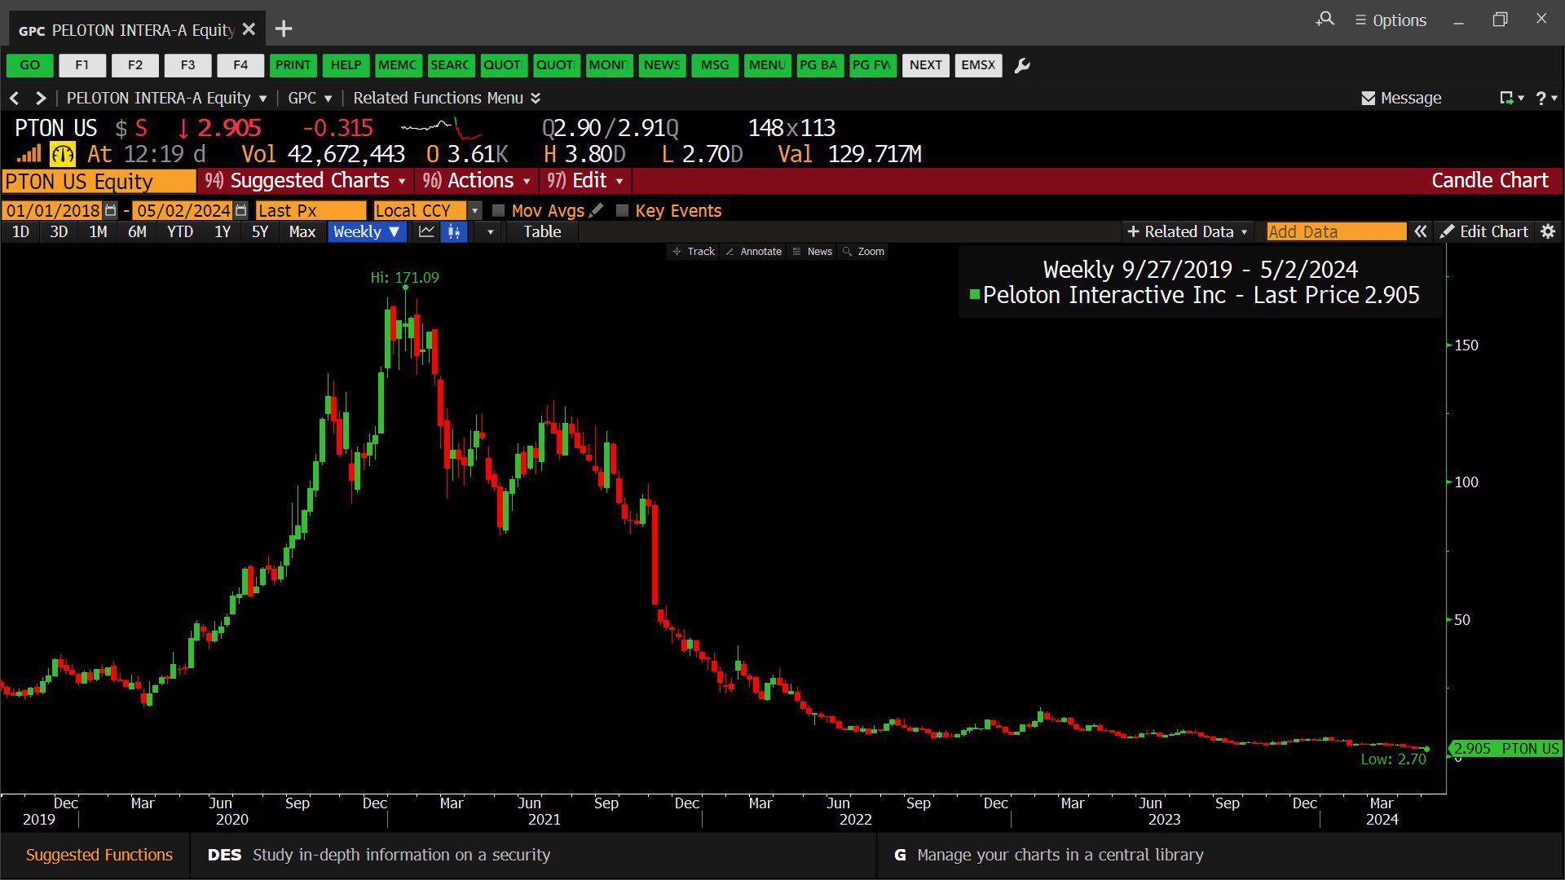This screenshot has height=880, width=1565.
Task: Enable the Key Events checkbox
Action: [x=623, y=210]
